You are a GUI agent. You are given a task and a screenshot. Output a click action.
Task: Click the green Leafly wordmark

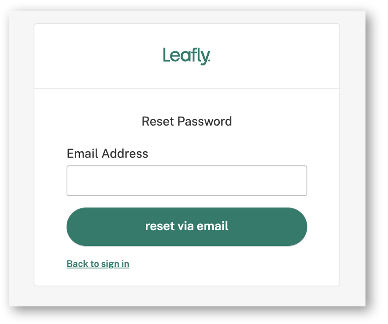[187, 56]
